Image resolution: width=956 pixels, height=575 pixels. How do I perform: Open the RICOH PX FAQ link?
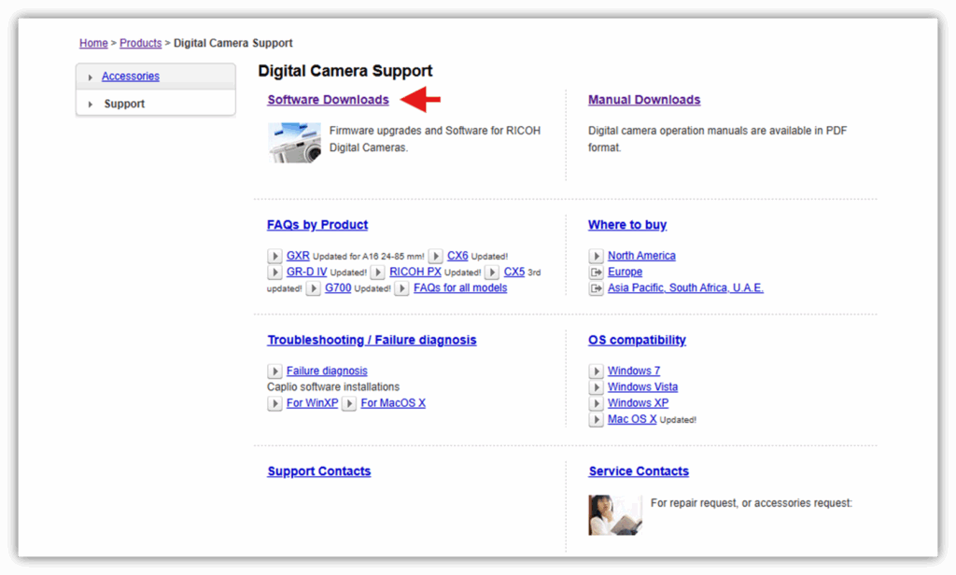(x=415, y=272)
